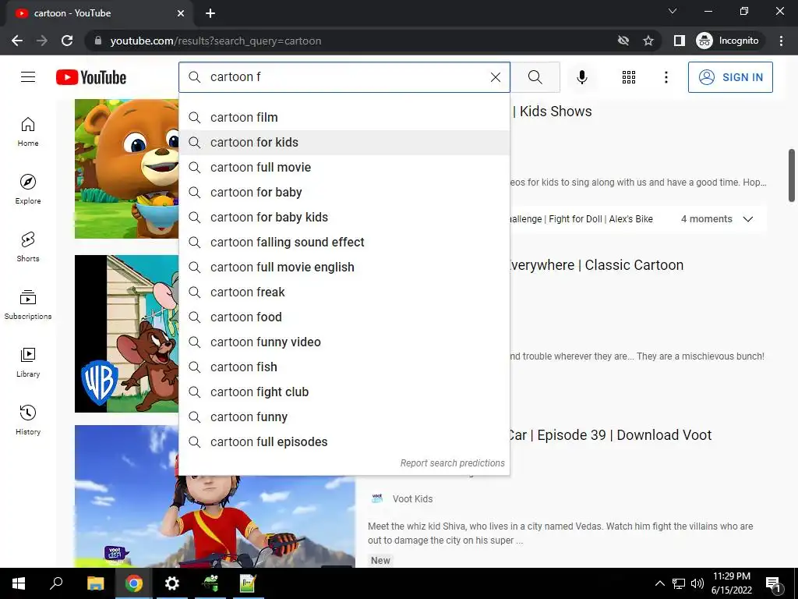Open the Voot Kids channel link

(x=412, y=499)
